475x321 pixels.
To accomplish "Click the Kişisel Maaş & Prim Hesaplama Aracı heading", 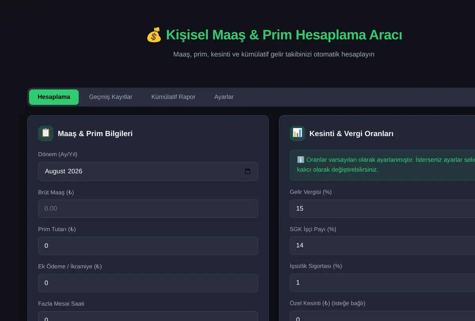I will tap(284, 35).
